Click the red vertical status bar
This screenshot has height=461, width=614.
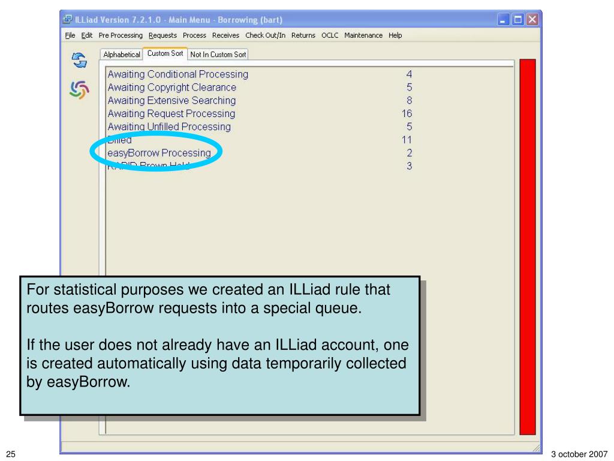[x=528, y=247]
